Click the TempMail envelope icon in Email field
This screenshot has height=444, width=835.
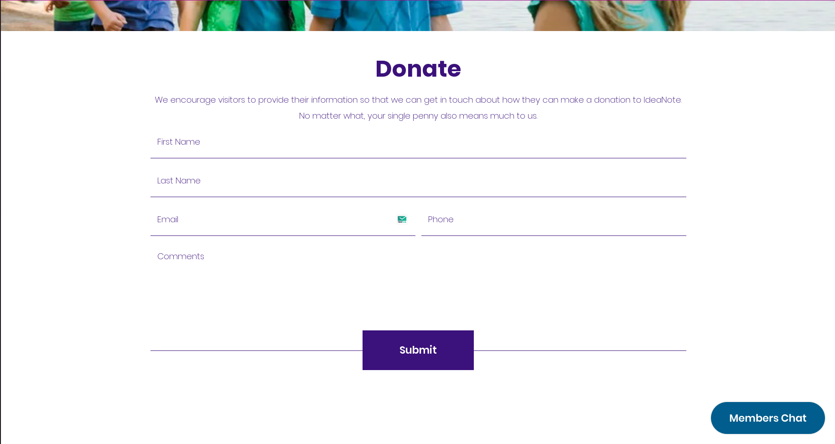[x=402, y=219]
